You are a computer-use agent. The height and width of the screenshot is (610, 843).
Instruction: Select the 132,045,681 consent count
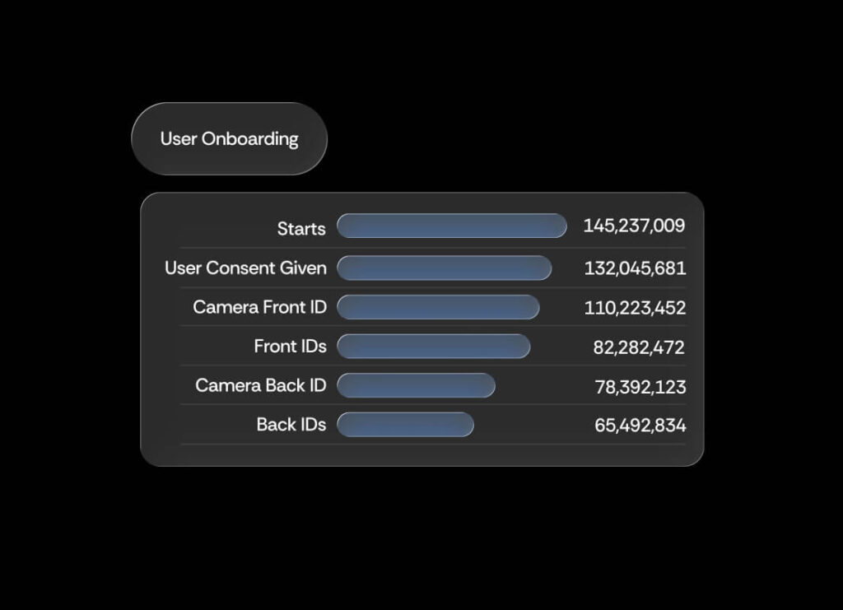pos(635,268)
